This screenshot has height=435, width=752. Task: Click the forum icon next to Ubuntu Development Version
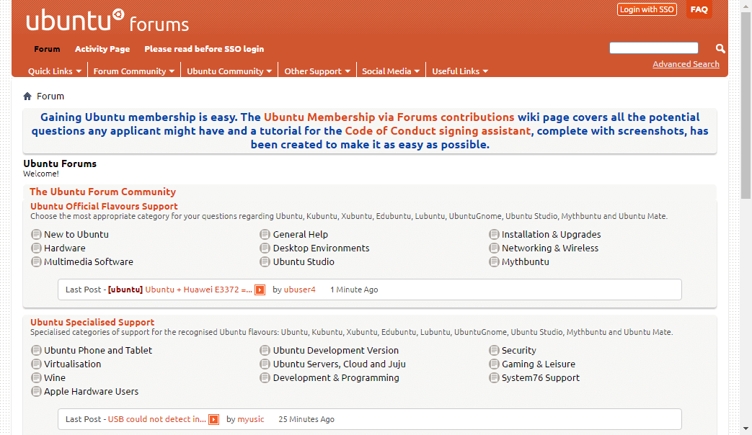click(265, 350)
